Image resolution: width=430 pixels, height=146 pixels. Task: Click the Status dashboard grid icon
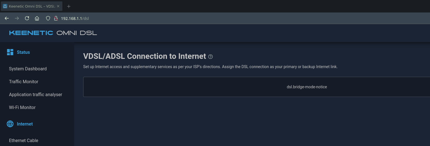pos(10,52)
